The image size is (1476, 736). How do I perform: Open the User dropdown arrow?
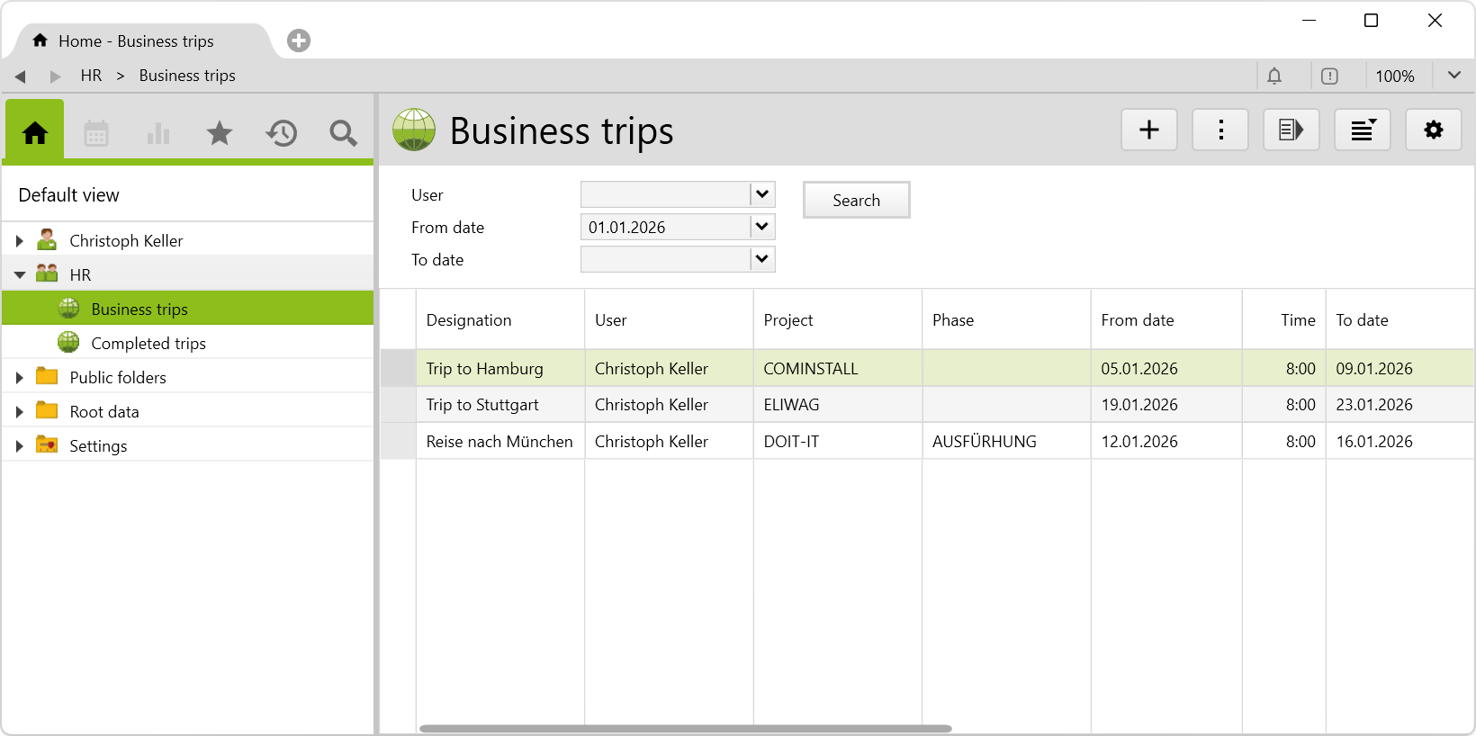pos(762,194)
